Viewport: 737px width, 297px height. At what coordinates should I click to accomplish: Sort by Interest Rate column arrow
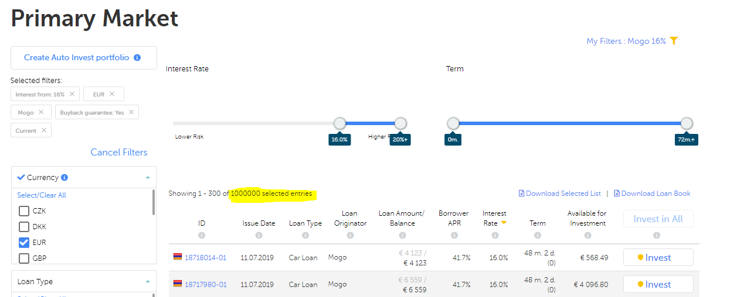504,223
